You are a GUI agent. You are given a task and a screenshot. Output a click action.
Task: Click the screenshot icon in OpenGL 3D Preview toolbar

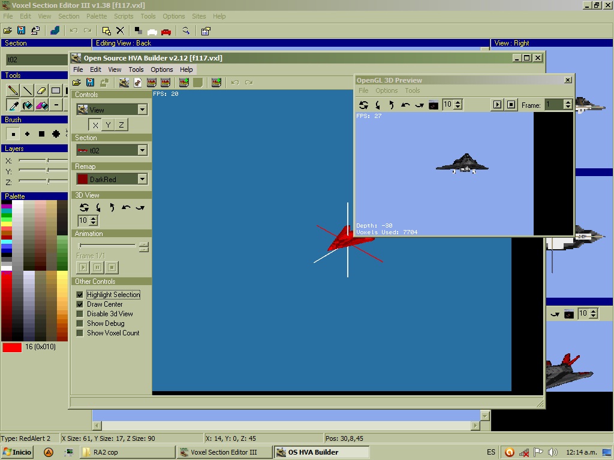[433, 105]
